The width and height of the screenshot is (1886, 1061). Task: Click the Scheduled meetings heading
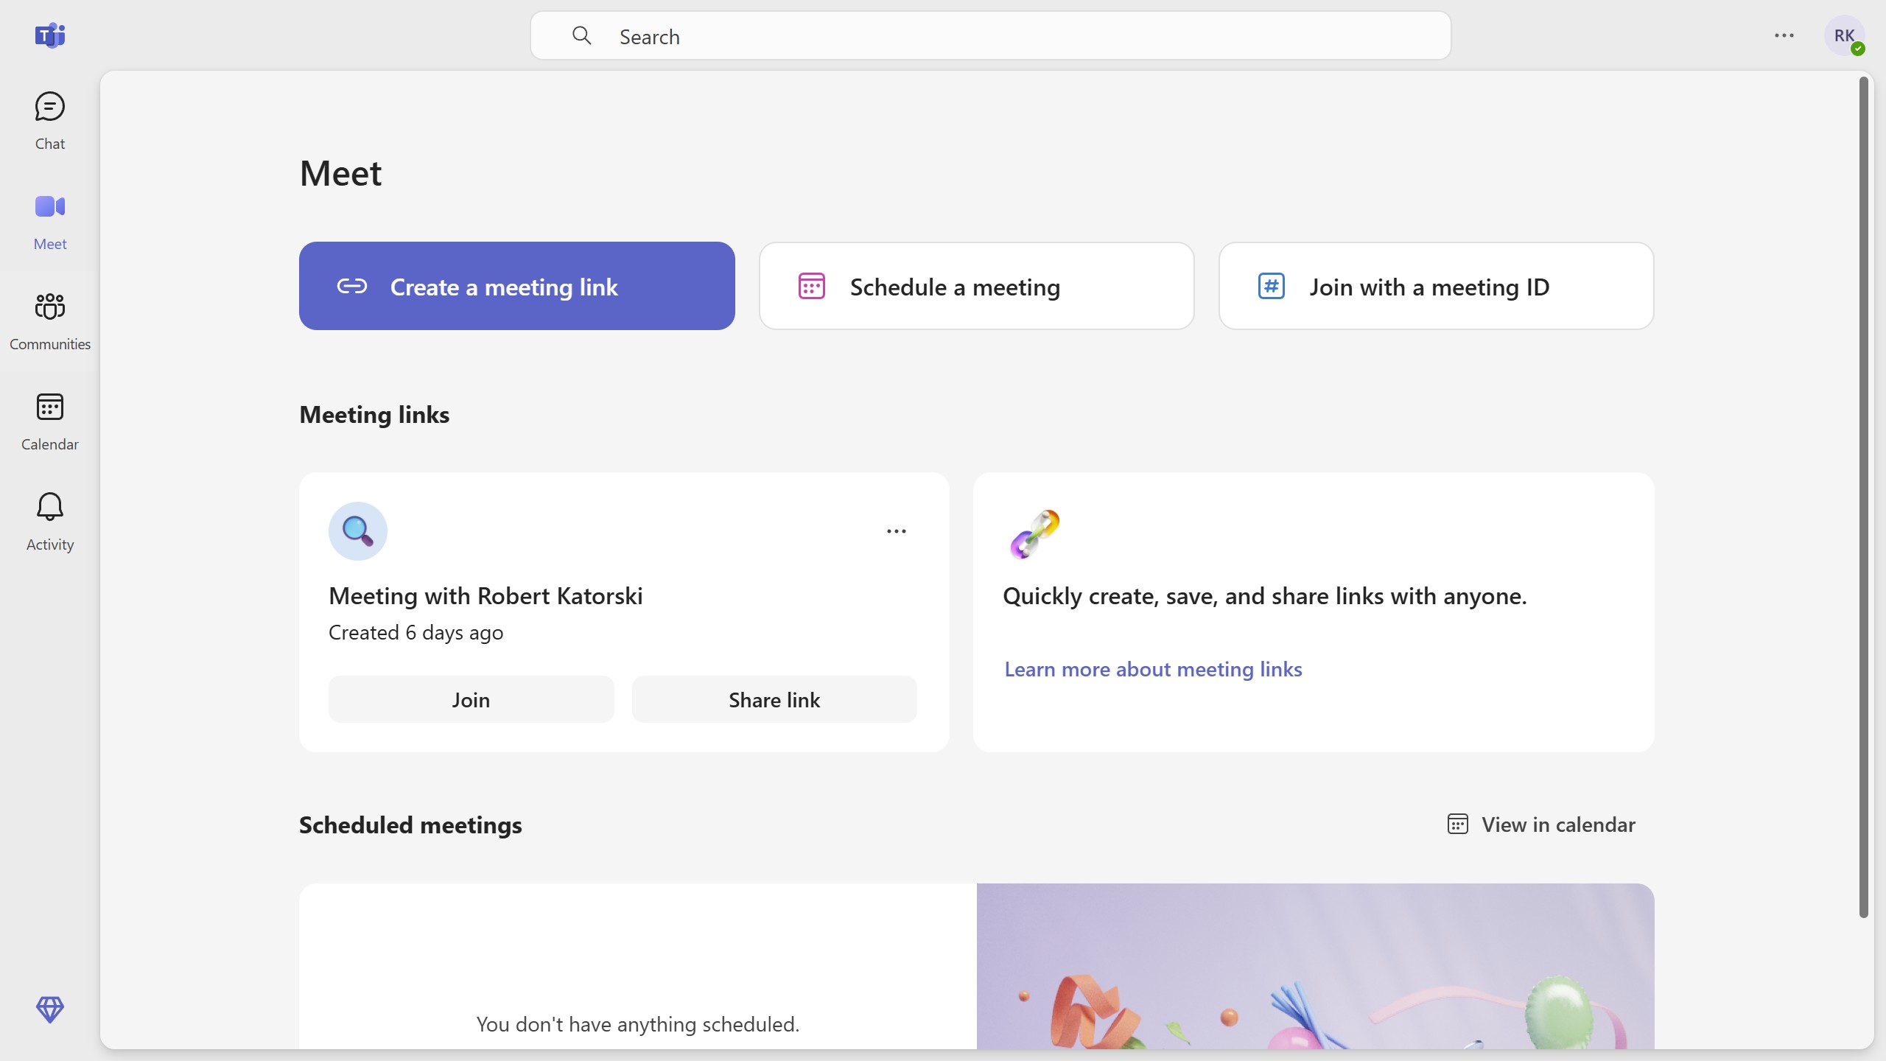[x=410, y=824]
